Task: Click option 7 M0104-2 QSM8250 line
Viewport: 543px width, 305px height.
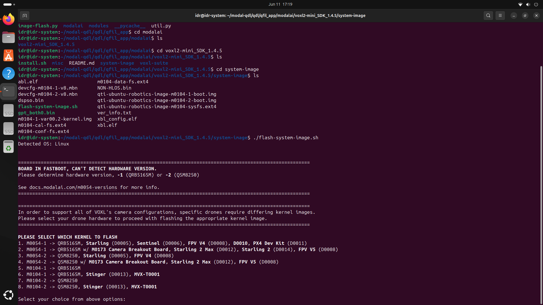Action: click(48, 280)
